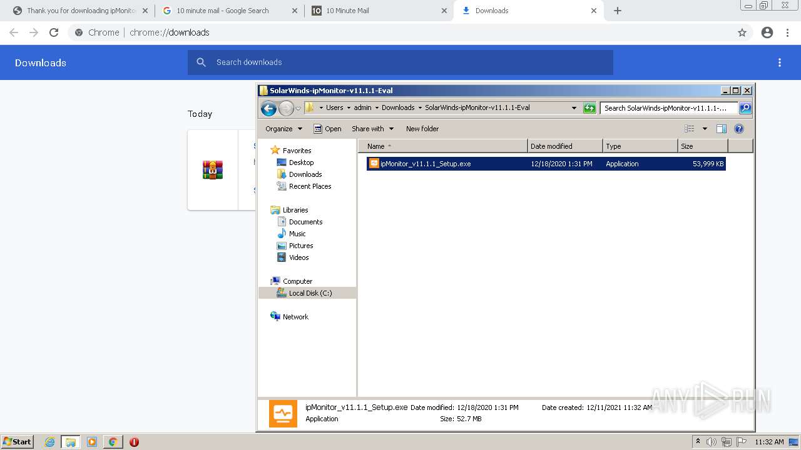
Task: Click the Explorer back navigation arrow
Action: coord(269,108)
